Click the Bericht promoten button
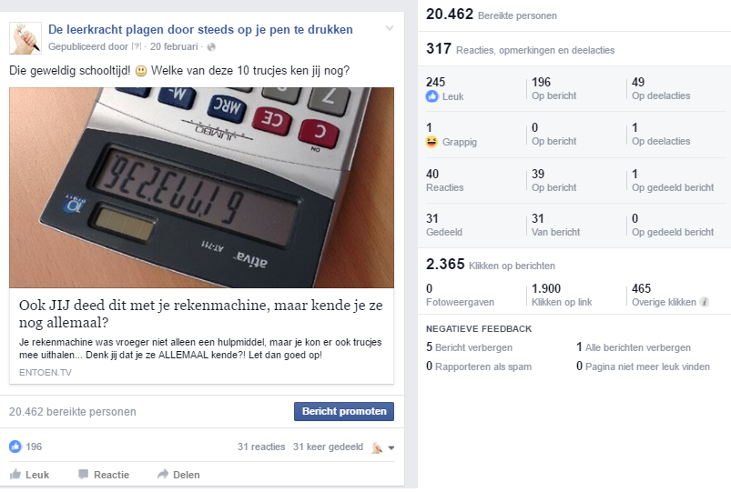The height and width of the screenshot is (492, 731). coord(344,411)
